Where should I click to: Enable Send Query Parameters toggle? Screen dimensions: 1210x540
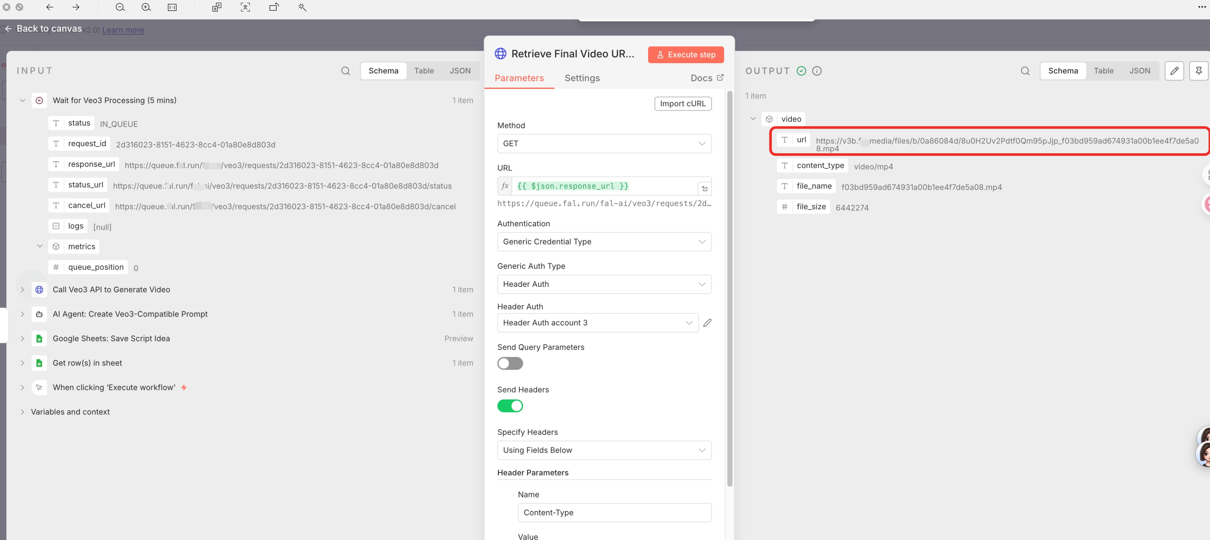[x=510, y=363]
